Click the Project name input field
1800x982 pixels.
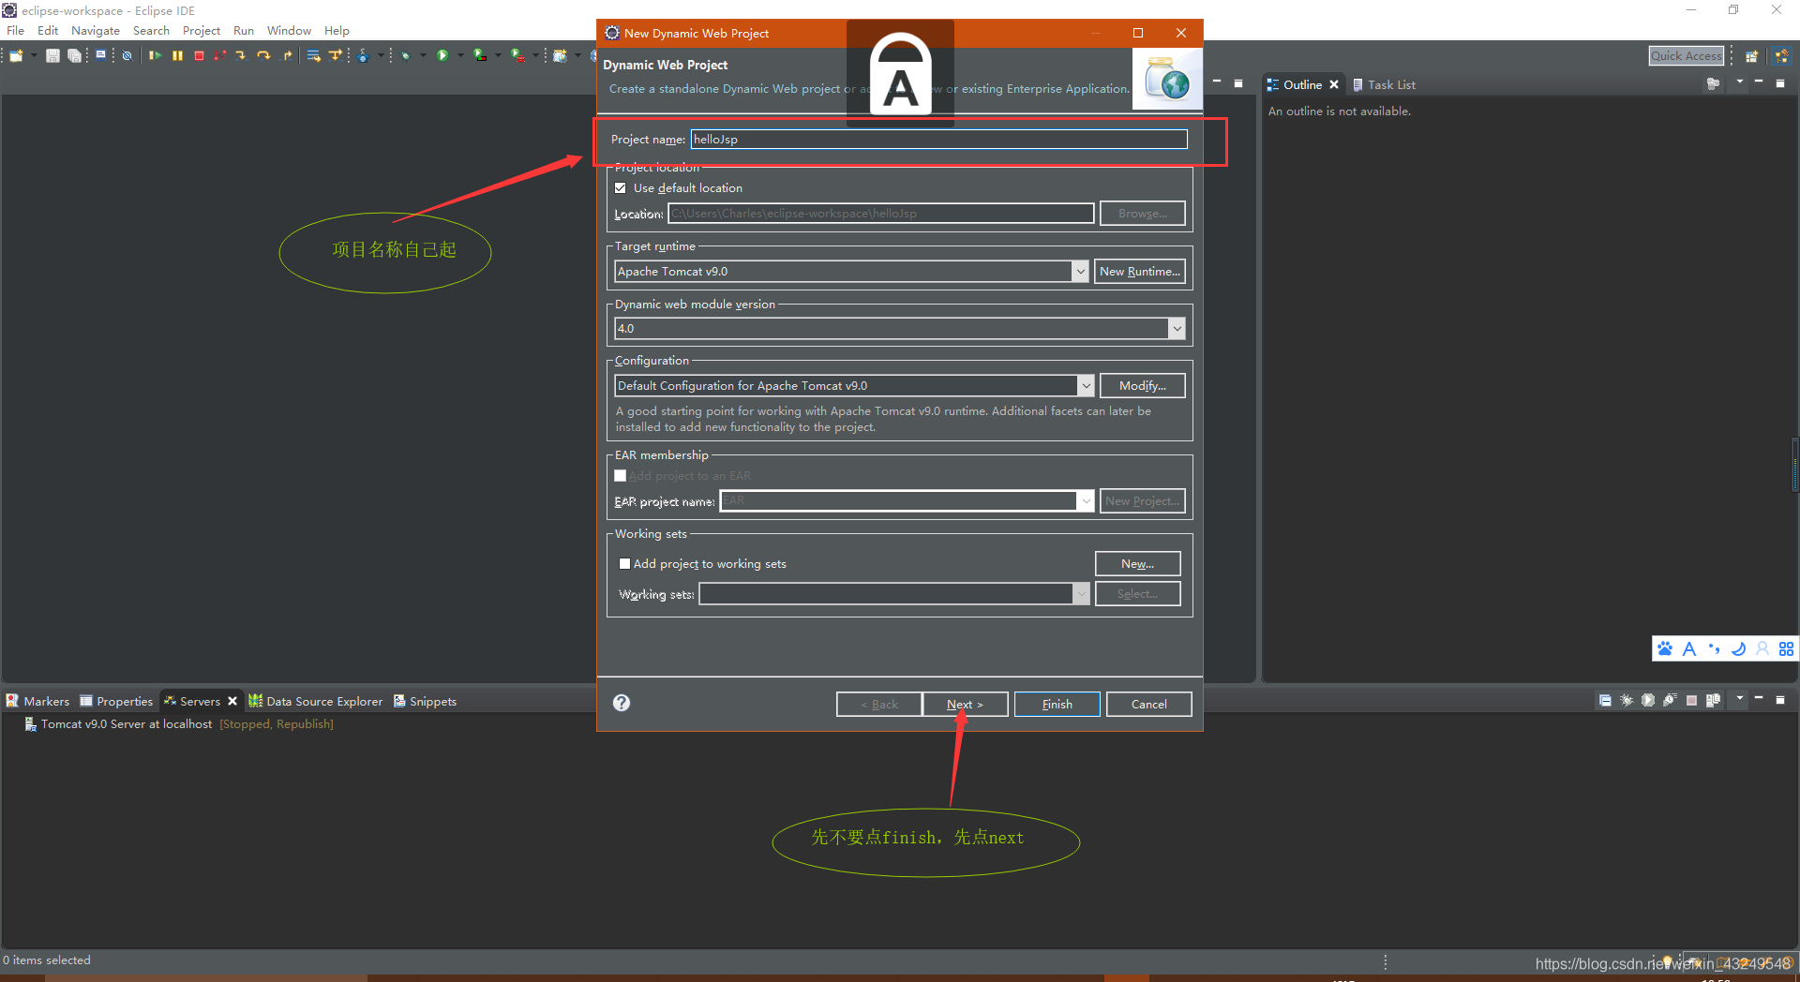(938, 140)
